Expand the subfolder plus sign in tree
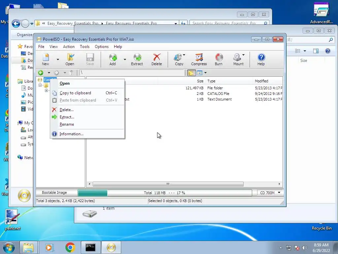This screenshot has height=254, width=338. click(x=46, y=91)
